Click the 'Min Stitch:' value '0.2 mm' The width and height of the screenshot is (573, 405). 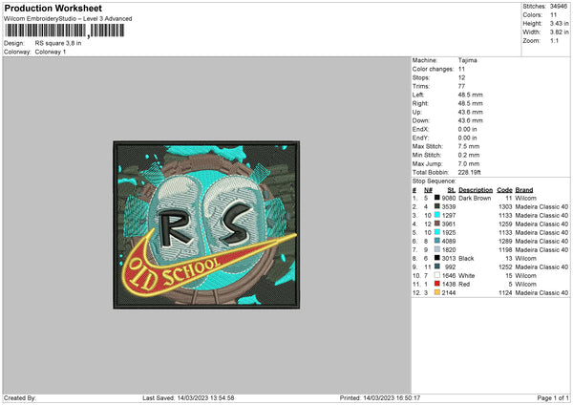coord(469,155)
